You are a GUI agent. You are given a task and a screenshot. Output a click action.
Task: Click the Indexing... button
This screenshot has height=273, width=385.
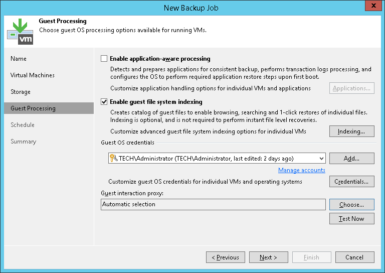click(x=351, y=131)
